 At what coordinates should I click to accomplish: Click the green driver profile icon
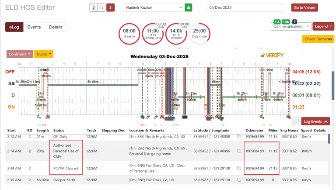tap(189, 7)
